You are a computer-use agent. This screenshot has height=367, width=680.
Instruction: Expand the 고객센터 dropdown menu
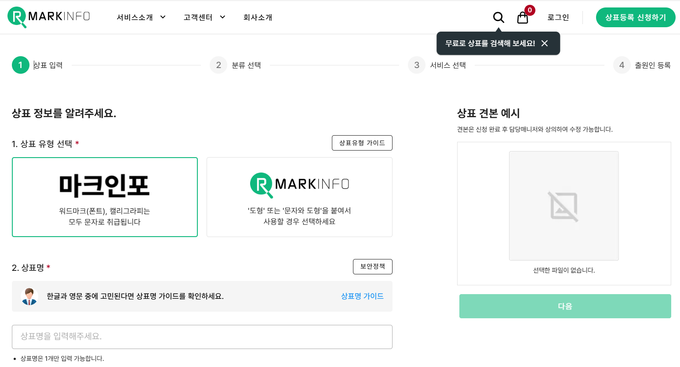(x=204, y=18)
